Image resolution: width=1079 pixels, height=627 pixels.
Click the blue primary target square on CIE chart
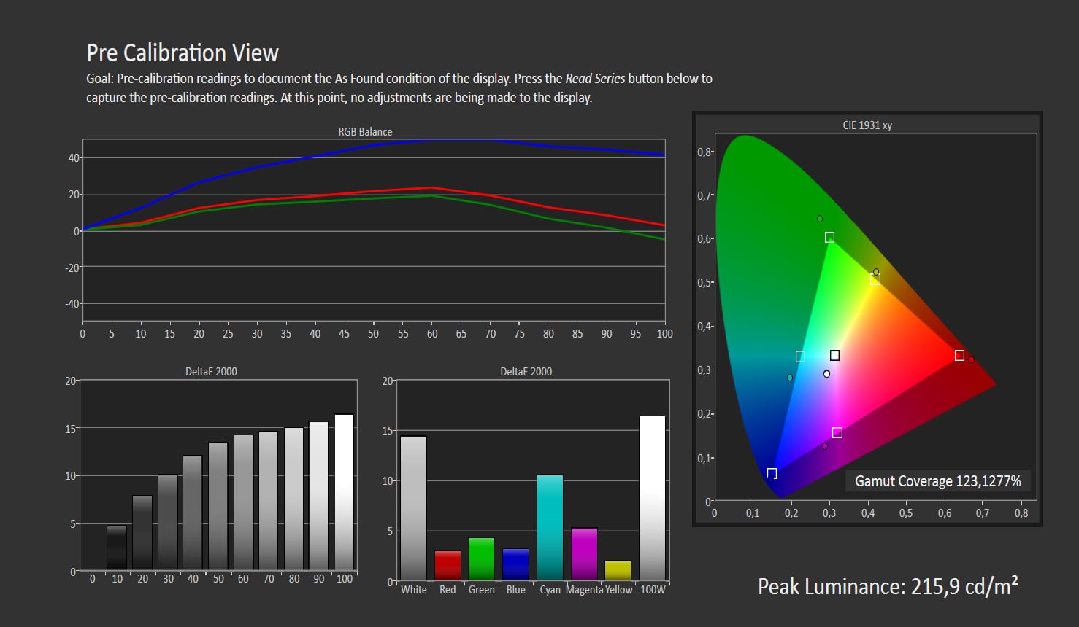click(x=772, y=474)
